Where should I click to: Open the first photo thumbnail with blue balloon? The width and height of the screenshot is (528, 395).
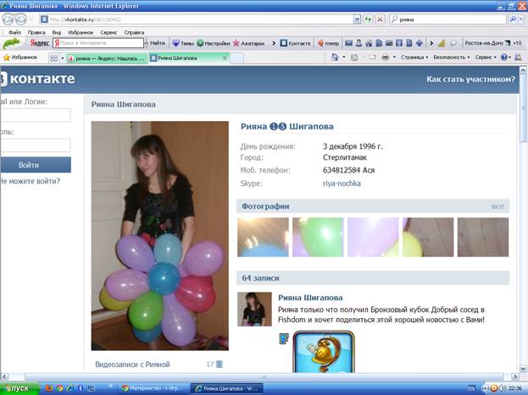tap(263, 238)
